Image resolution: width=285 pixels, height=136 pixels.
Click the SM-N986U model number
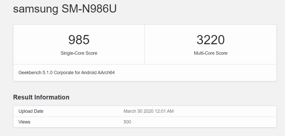point(89,9)
